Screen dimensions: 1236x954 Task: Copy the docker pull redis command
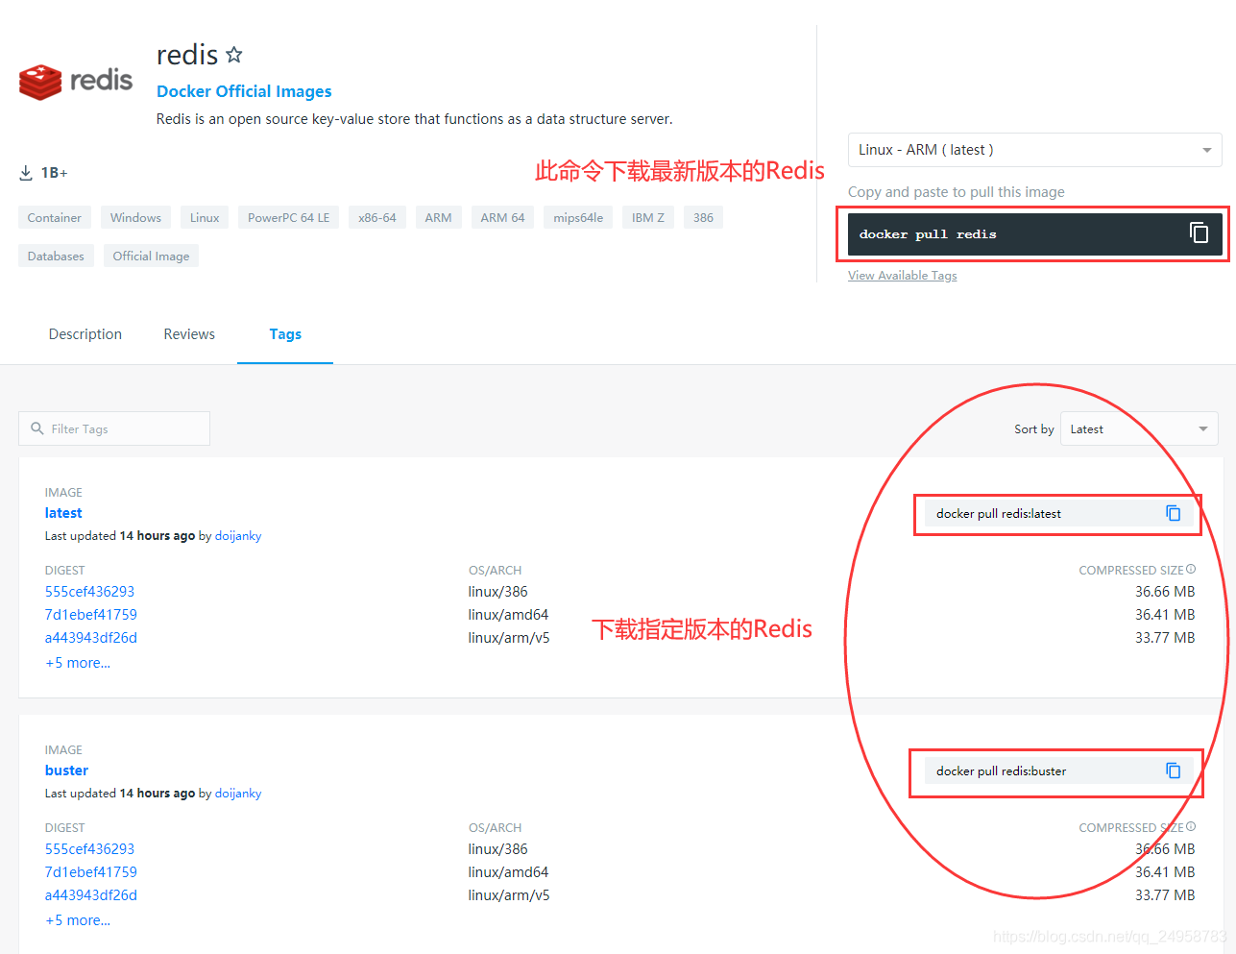coord(1199,232)
